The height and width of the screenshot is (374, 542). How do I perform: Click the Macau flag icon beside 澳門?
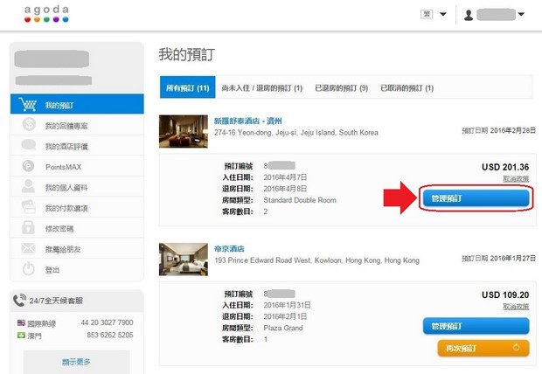point(22,335)
